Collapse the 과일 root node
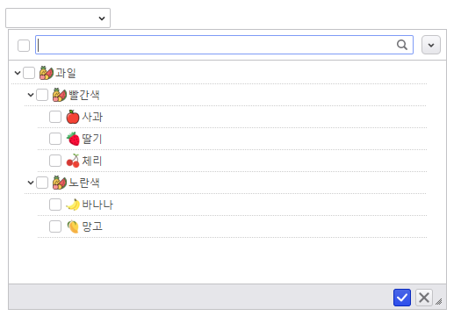Screen dimensions: 461x316 (18, 73)
